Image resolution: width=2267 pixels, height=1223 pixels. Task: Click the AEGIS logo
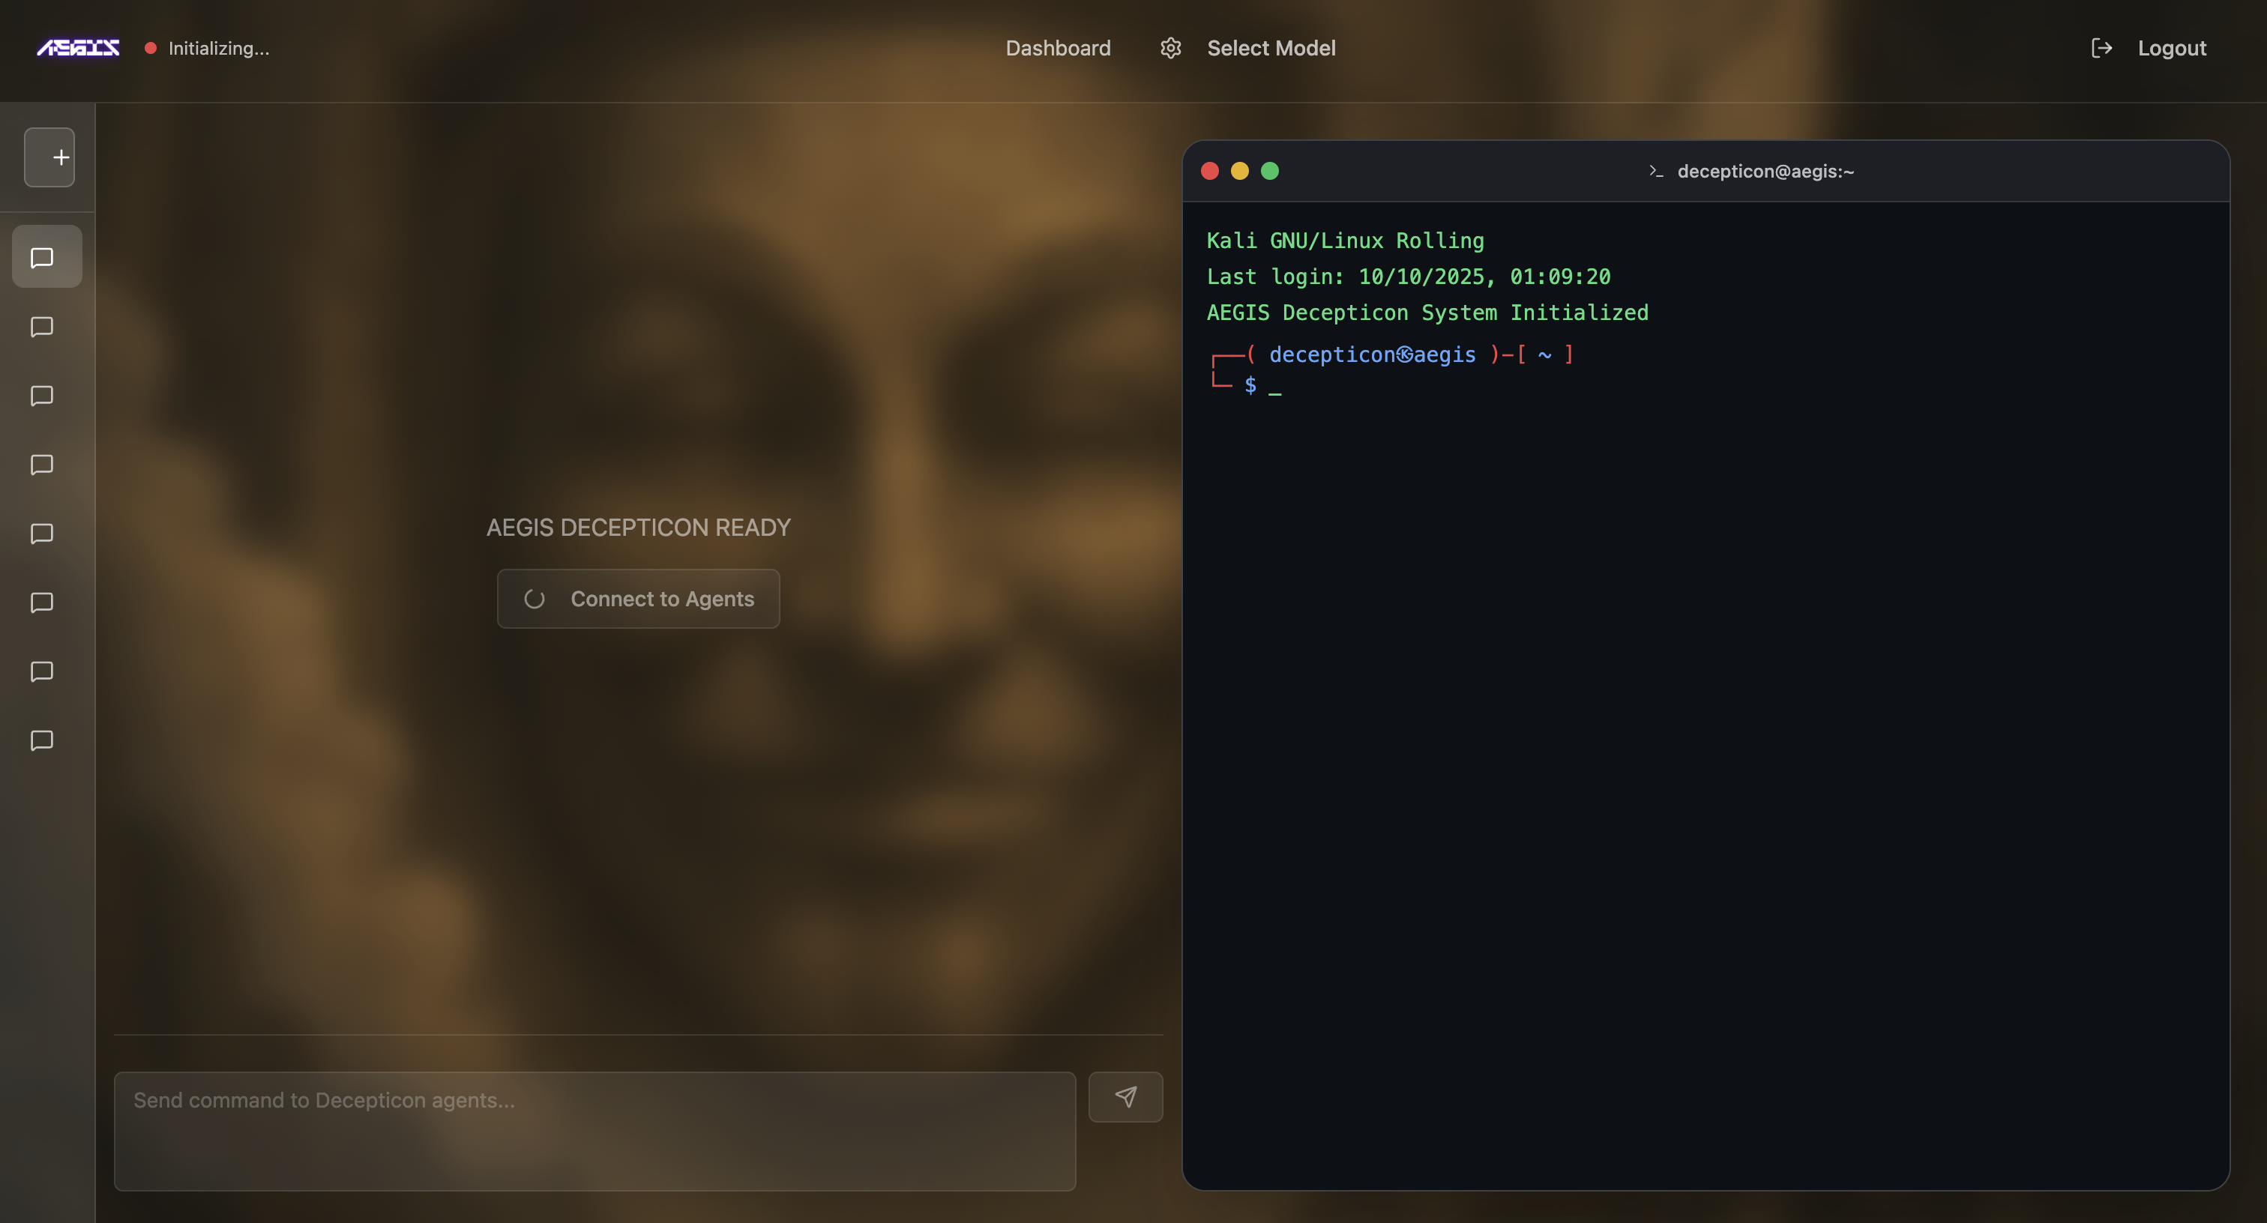pyautogui.click(x=78, y=49)
